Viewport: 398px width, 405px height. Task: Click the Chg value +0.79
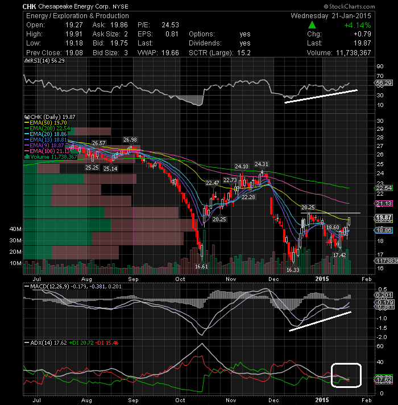tap(362, 34)
